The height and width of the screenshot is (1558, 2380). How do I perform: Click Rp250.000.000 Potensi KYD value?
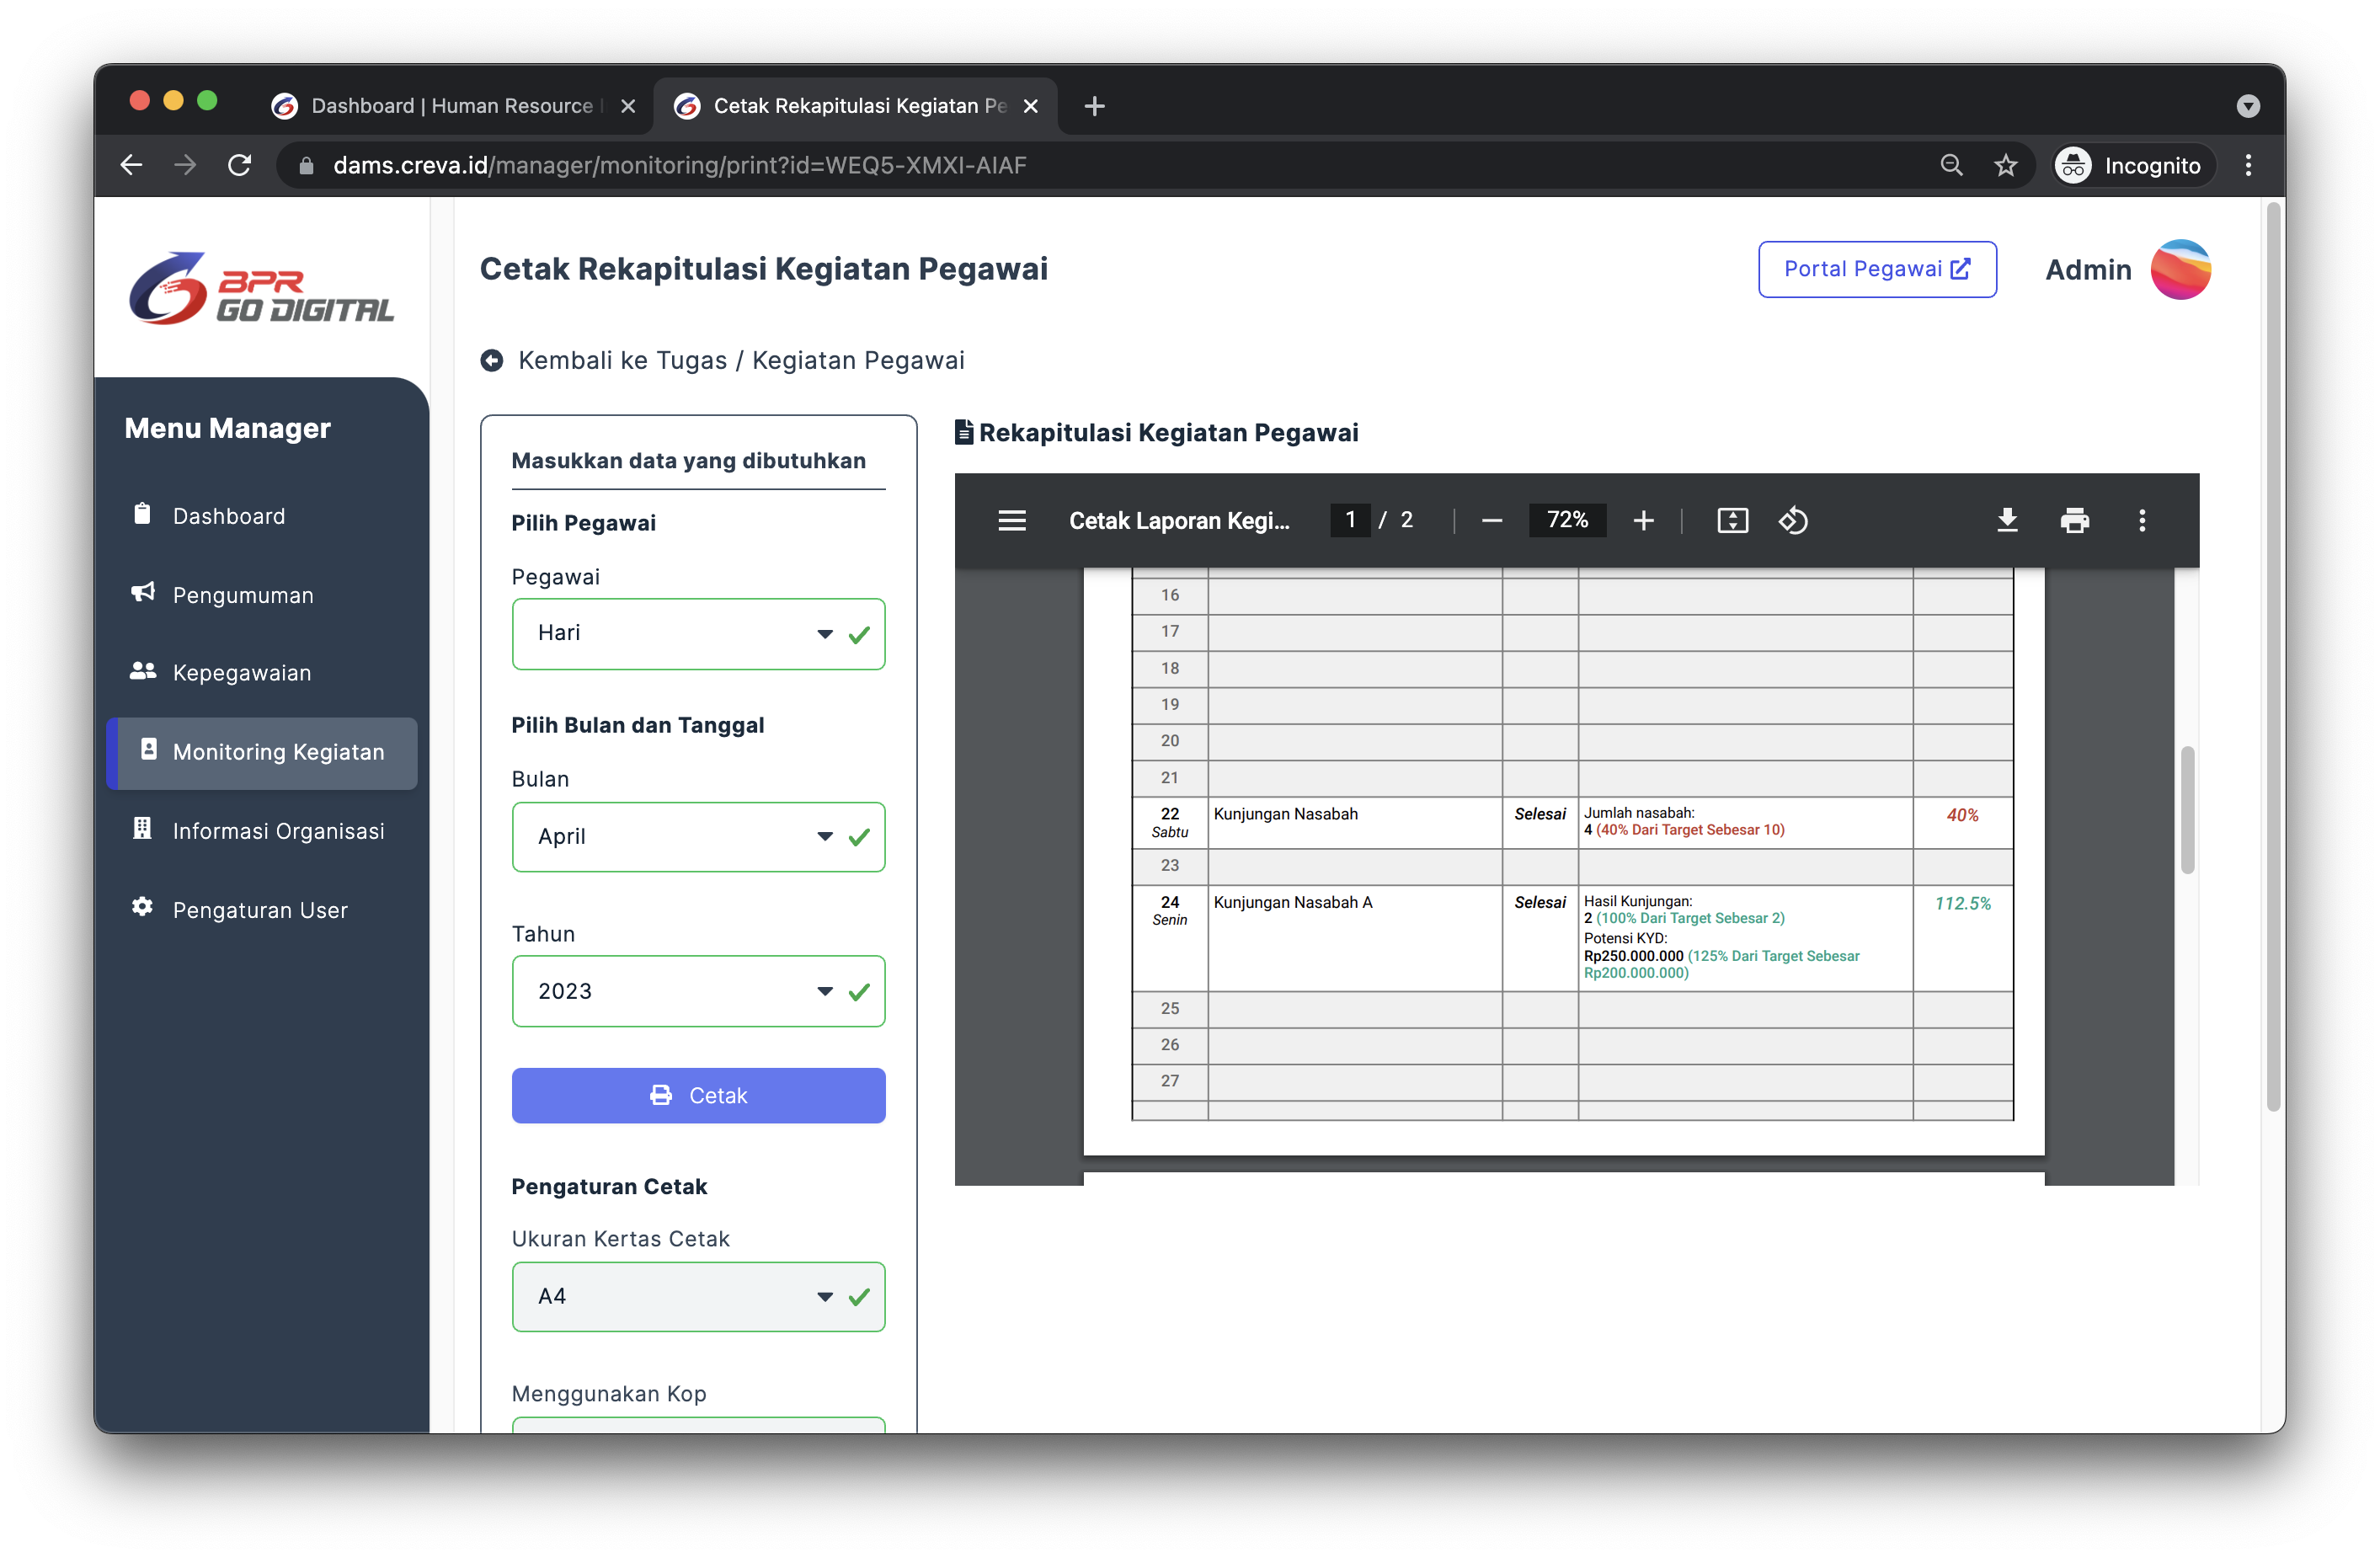click(x=1633, y=956)
